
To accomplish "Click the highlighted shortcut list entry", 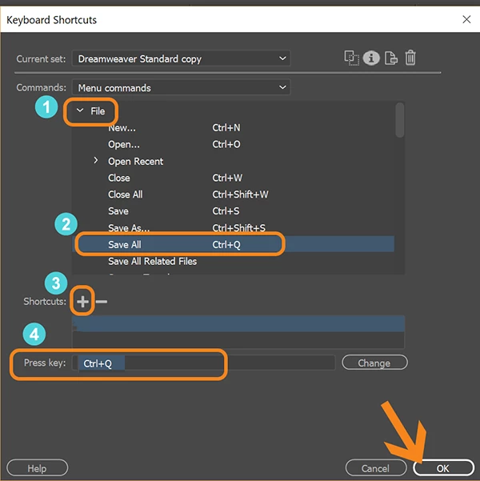I will pos(238,323).
